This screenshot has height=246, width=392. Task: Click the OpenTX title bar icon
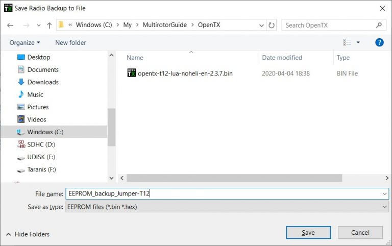pos(8,8)
